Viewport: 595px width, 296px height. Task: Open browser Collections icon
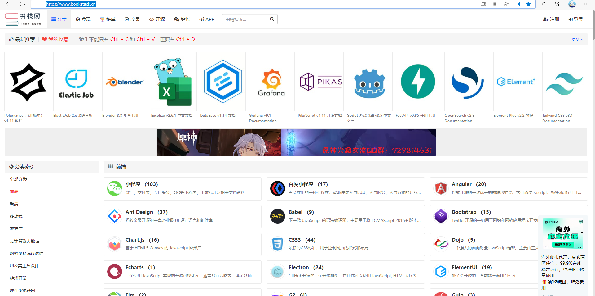558,4
